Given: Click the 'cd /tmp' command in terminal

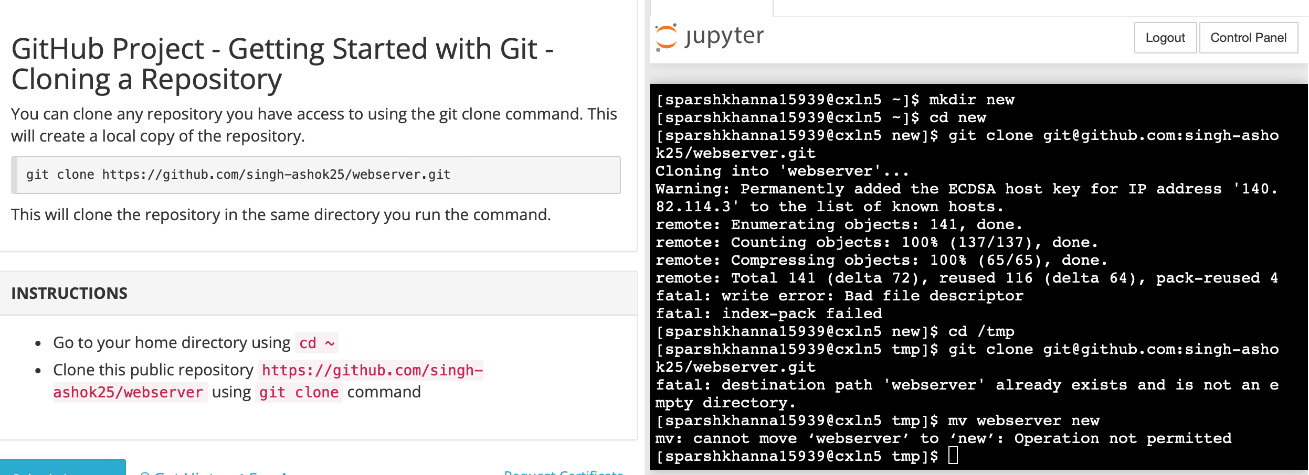Looking at the screenshot, I should pyautogui.click(x=980, y=331).
